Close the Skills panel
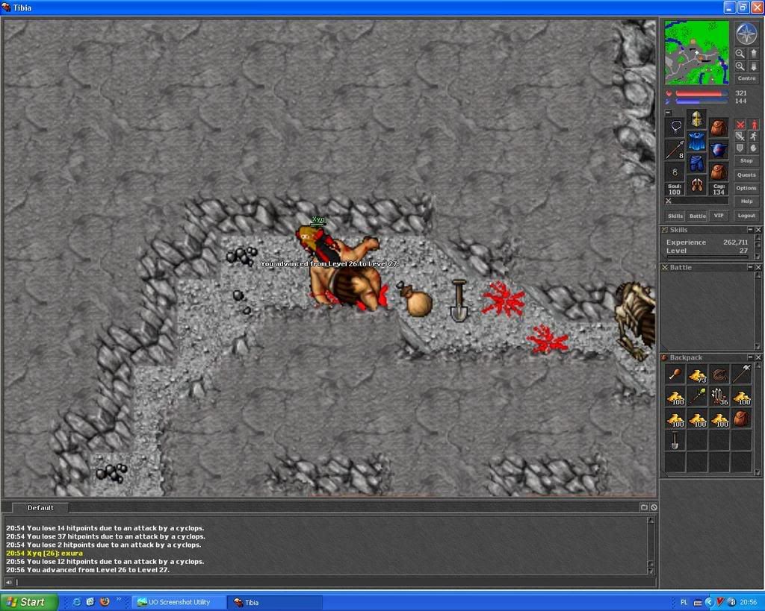 (758, 230)
